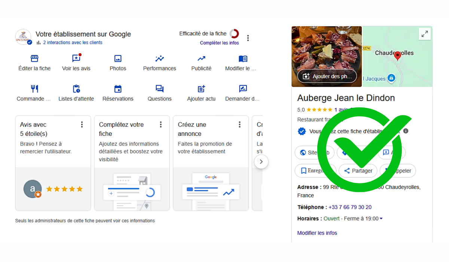The height and width of the screenshot is (262, 449).
Task: Click Modifier les infos link
Action: tap(317, 233)
